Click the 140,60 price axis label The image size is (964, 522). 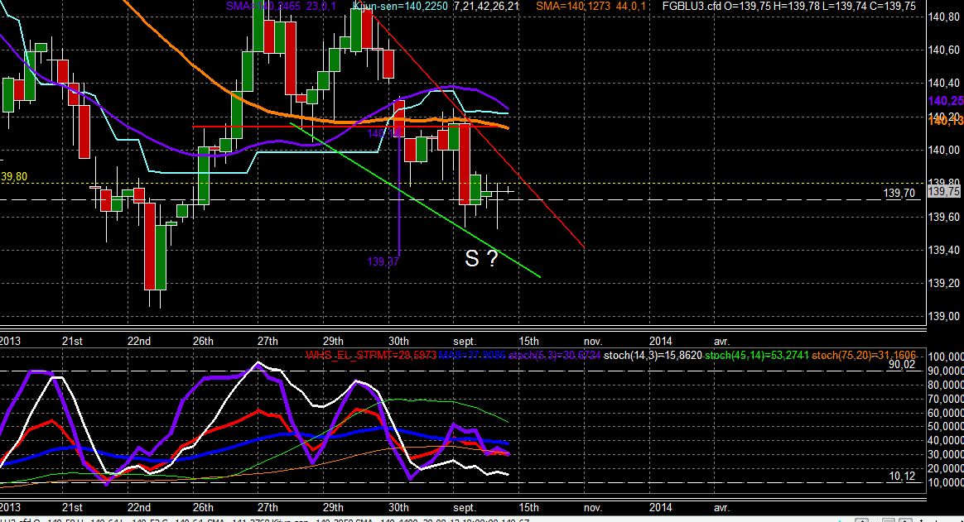[x=945, y=50]
